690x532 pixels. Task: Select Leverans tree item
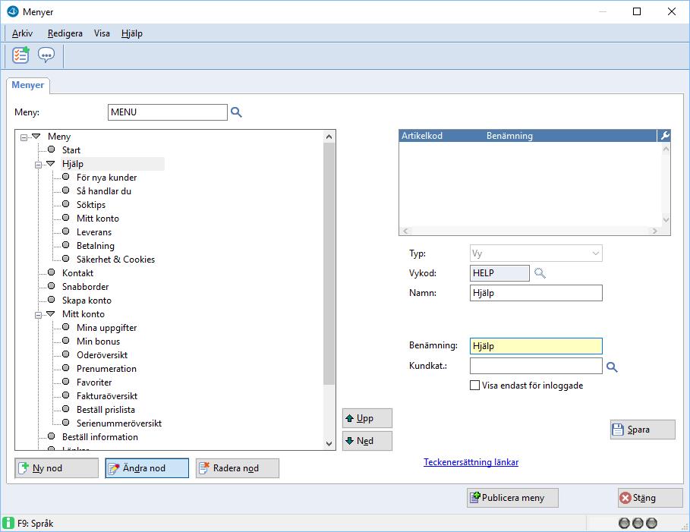[94, 232]
